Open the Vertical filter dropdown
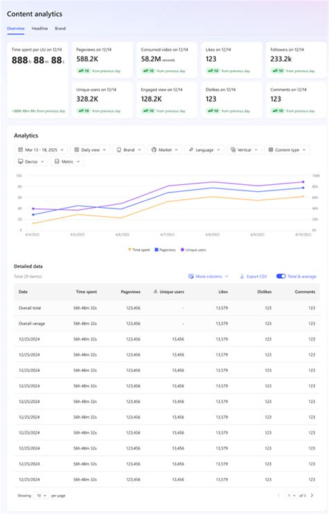Viewport: 329px width, 515px height. (244, 149)
